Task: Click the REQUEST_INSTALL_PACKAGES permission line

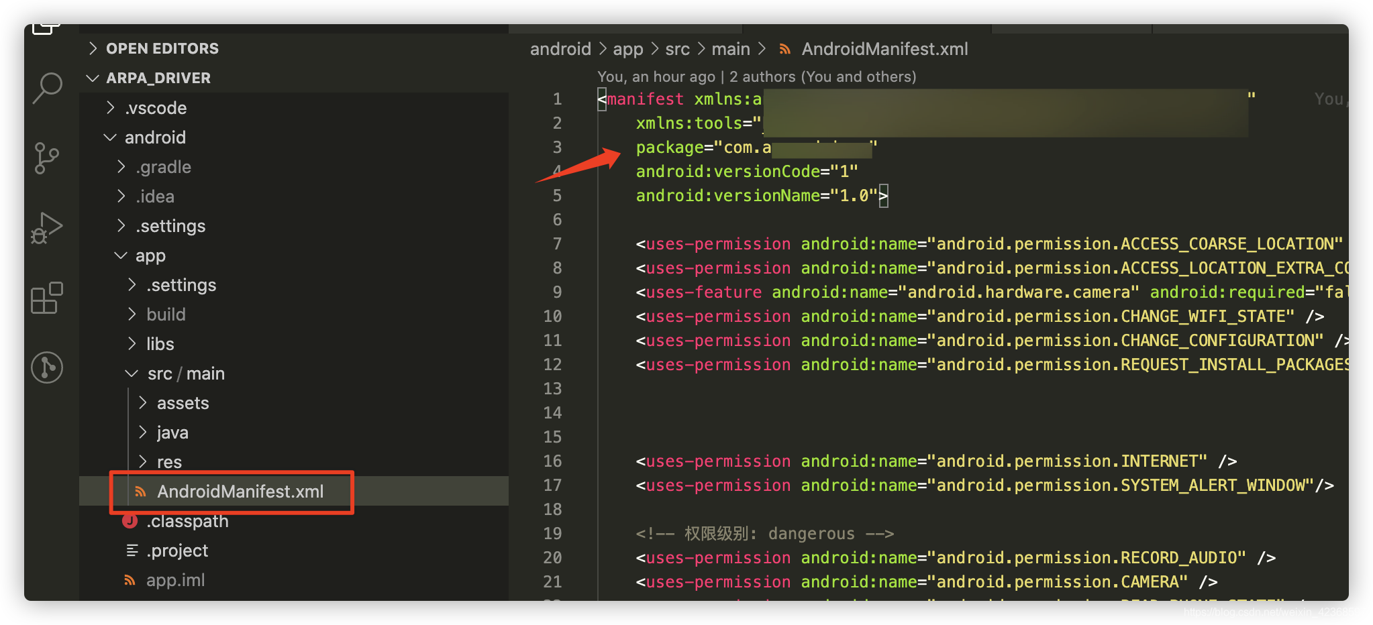Action: 992,365
